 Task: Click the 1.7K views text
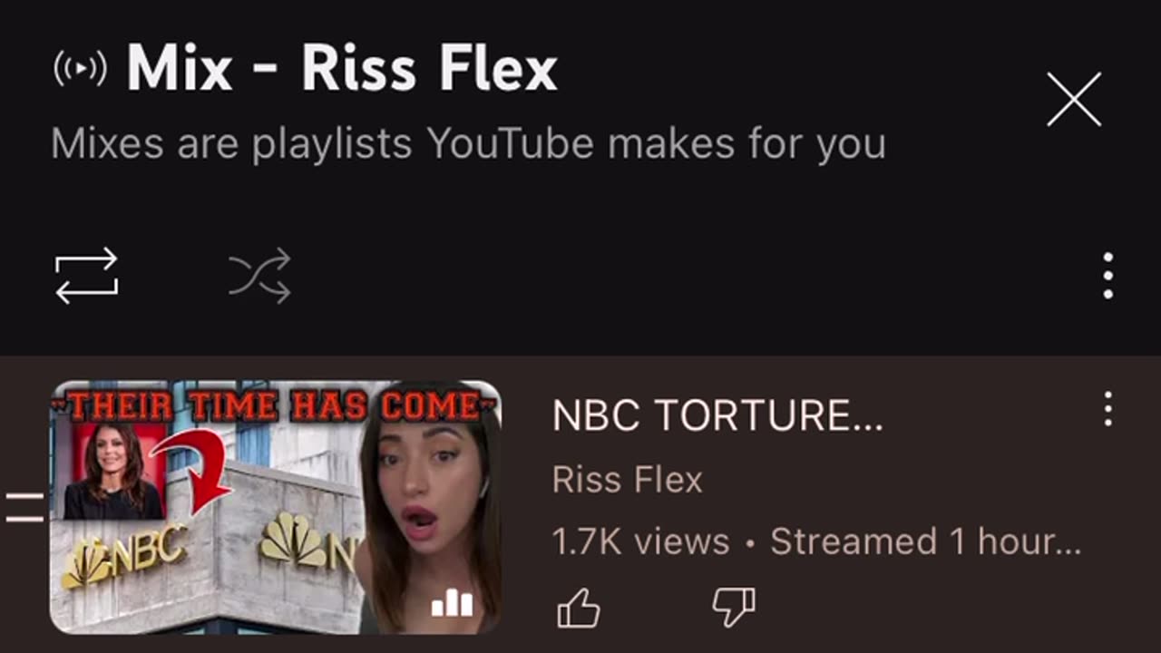(641, 542)
